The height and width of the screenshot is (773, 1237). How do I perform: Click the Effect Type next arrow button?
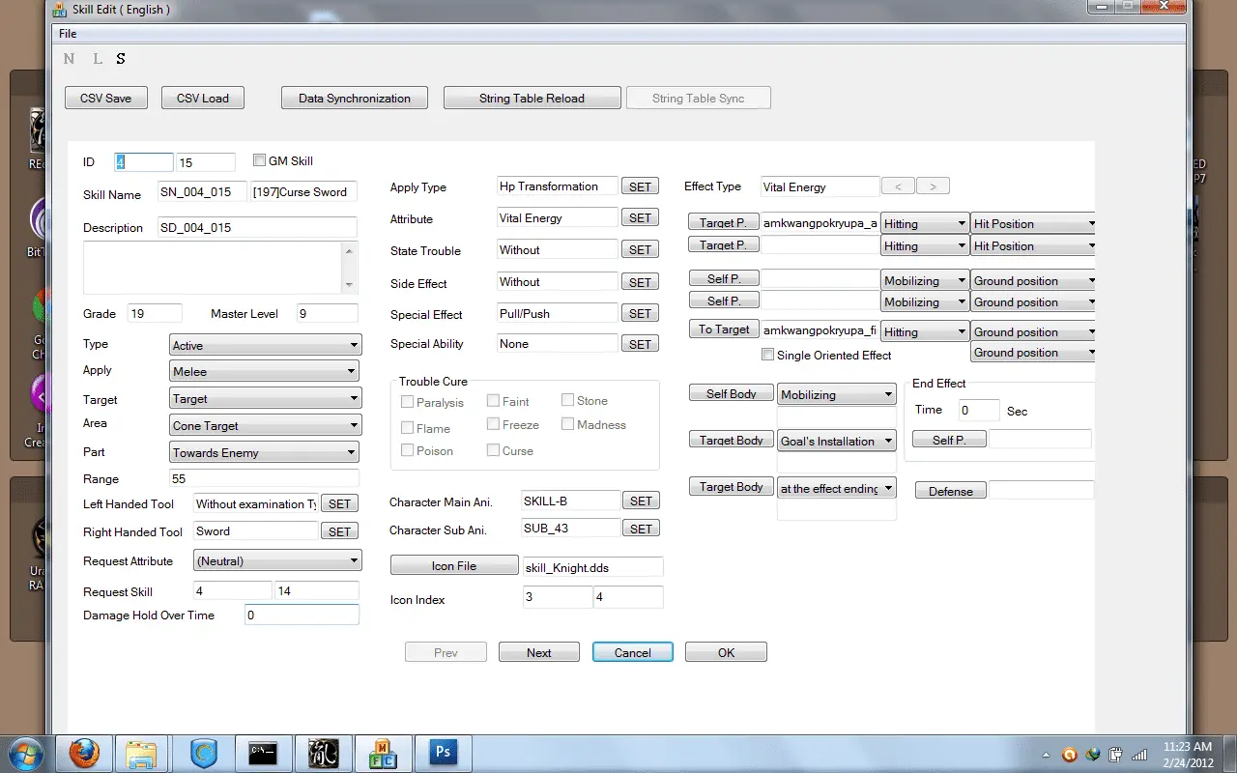(x=933, y=186)
